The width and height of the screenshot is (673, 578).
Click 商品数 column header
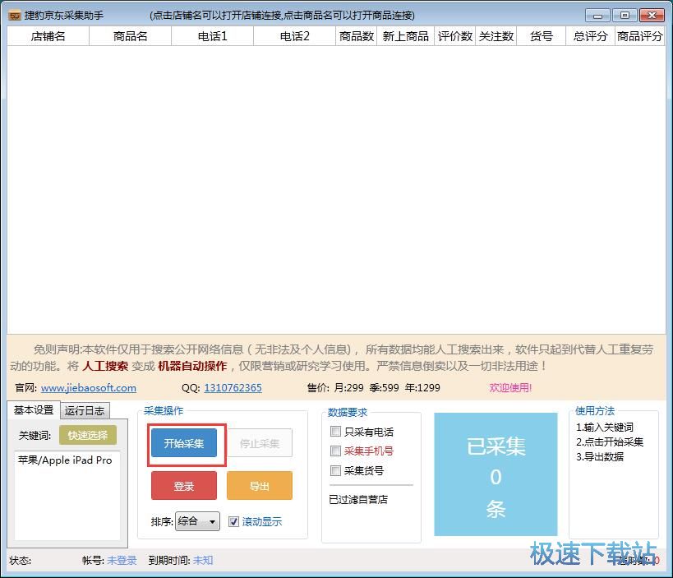coord(357,36)
